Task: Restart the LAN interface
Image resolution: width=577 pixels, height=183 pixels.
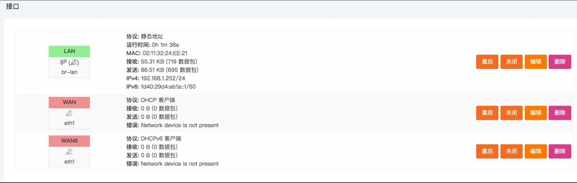Action: (487, 62)
